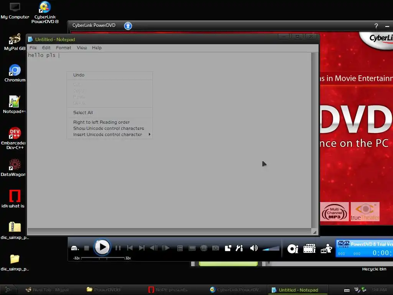
Task: Skip to next chapter in PowerDVD
Action: point(142,248)
